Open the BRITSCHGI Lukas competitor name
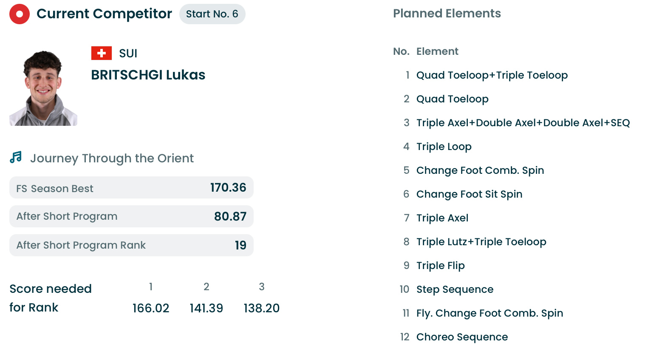This screenshot has width=645, height=357. [148, 75]
